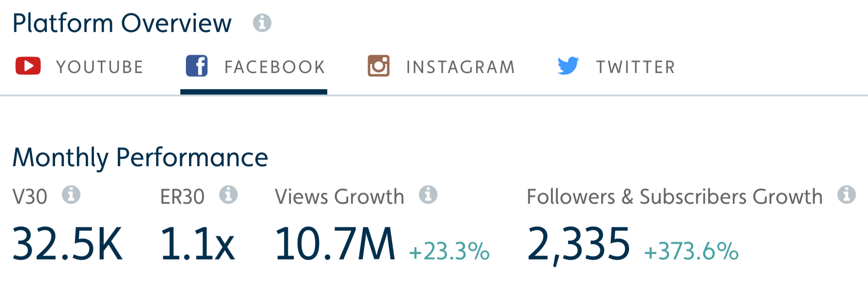The height and width of the screenshot is (283, 868).
Task: Switch to the YOUTUBE tab
Action: click(x=80, y=67)
